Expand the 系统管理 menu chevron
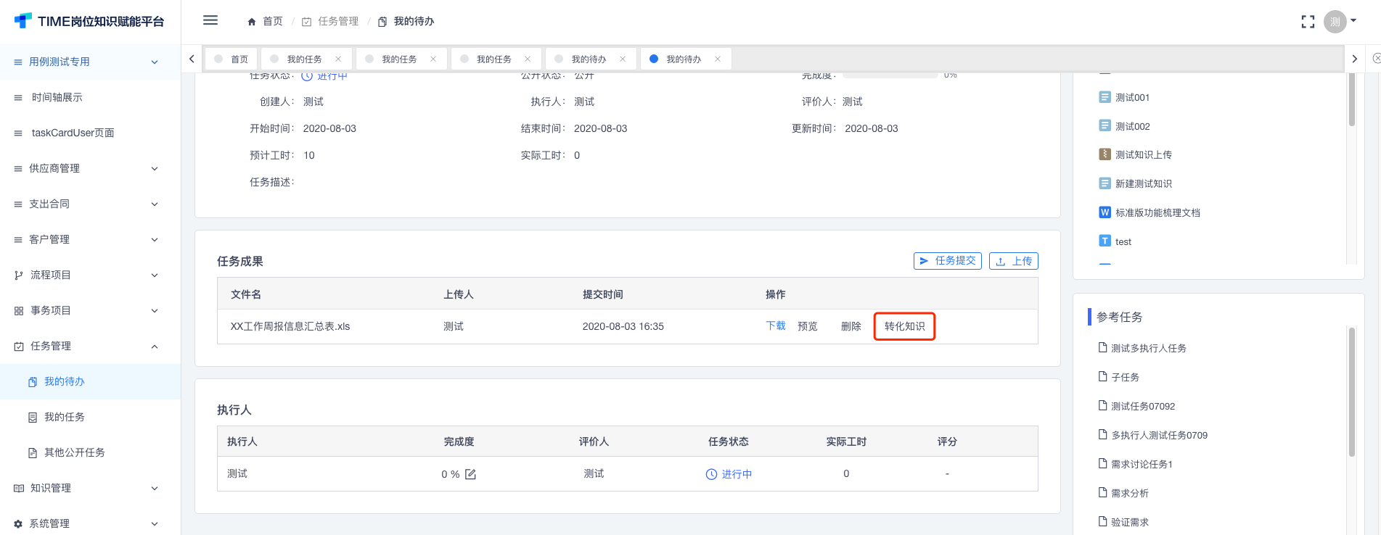 click(x=155, y=524)
